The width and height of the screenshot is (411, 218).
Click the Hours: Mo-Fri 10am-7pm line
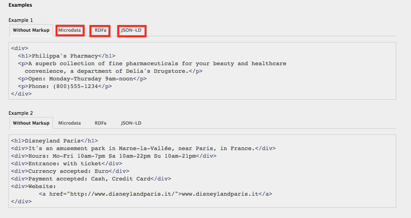pos(114,156)
